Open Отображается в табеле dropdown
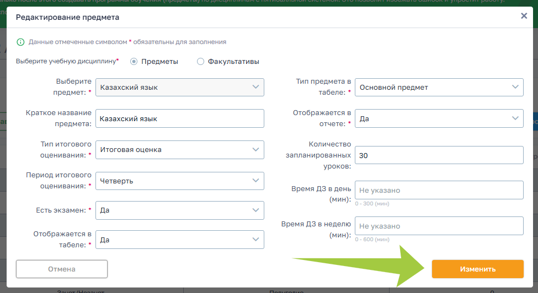The height and width of the screenshot is (293, 538). [x=179, y=240]
